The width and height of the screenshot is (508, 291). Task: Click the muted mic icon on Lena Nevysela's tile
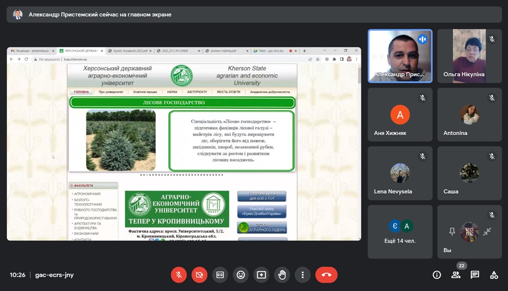point(423,156)
